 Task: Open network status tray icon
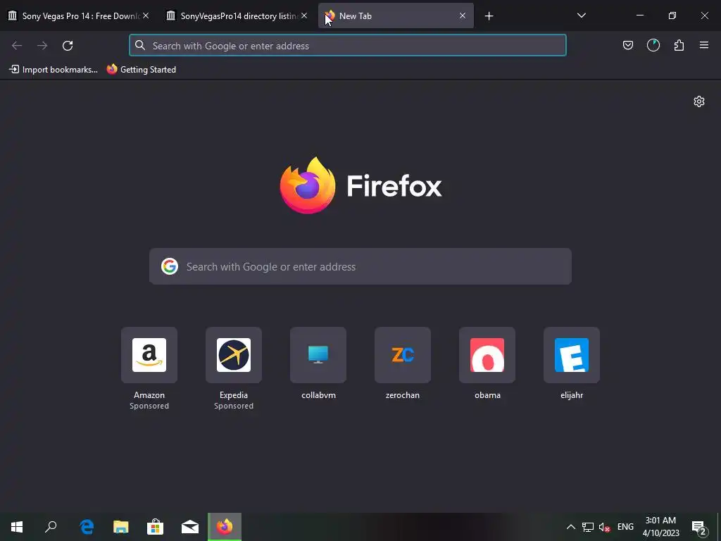click(x=588, y=527)
